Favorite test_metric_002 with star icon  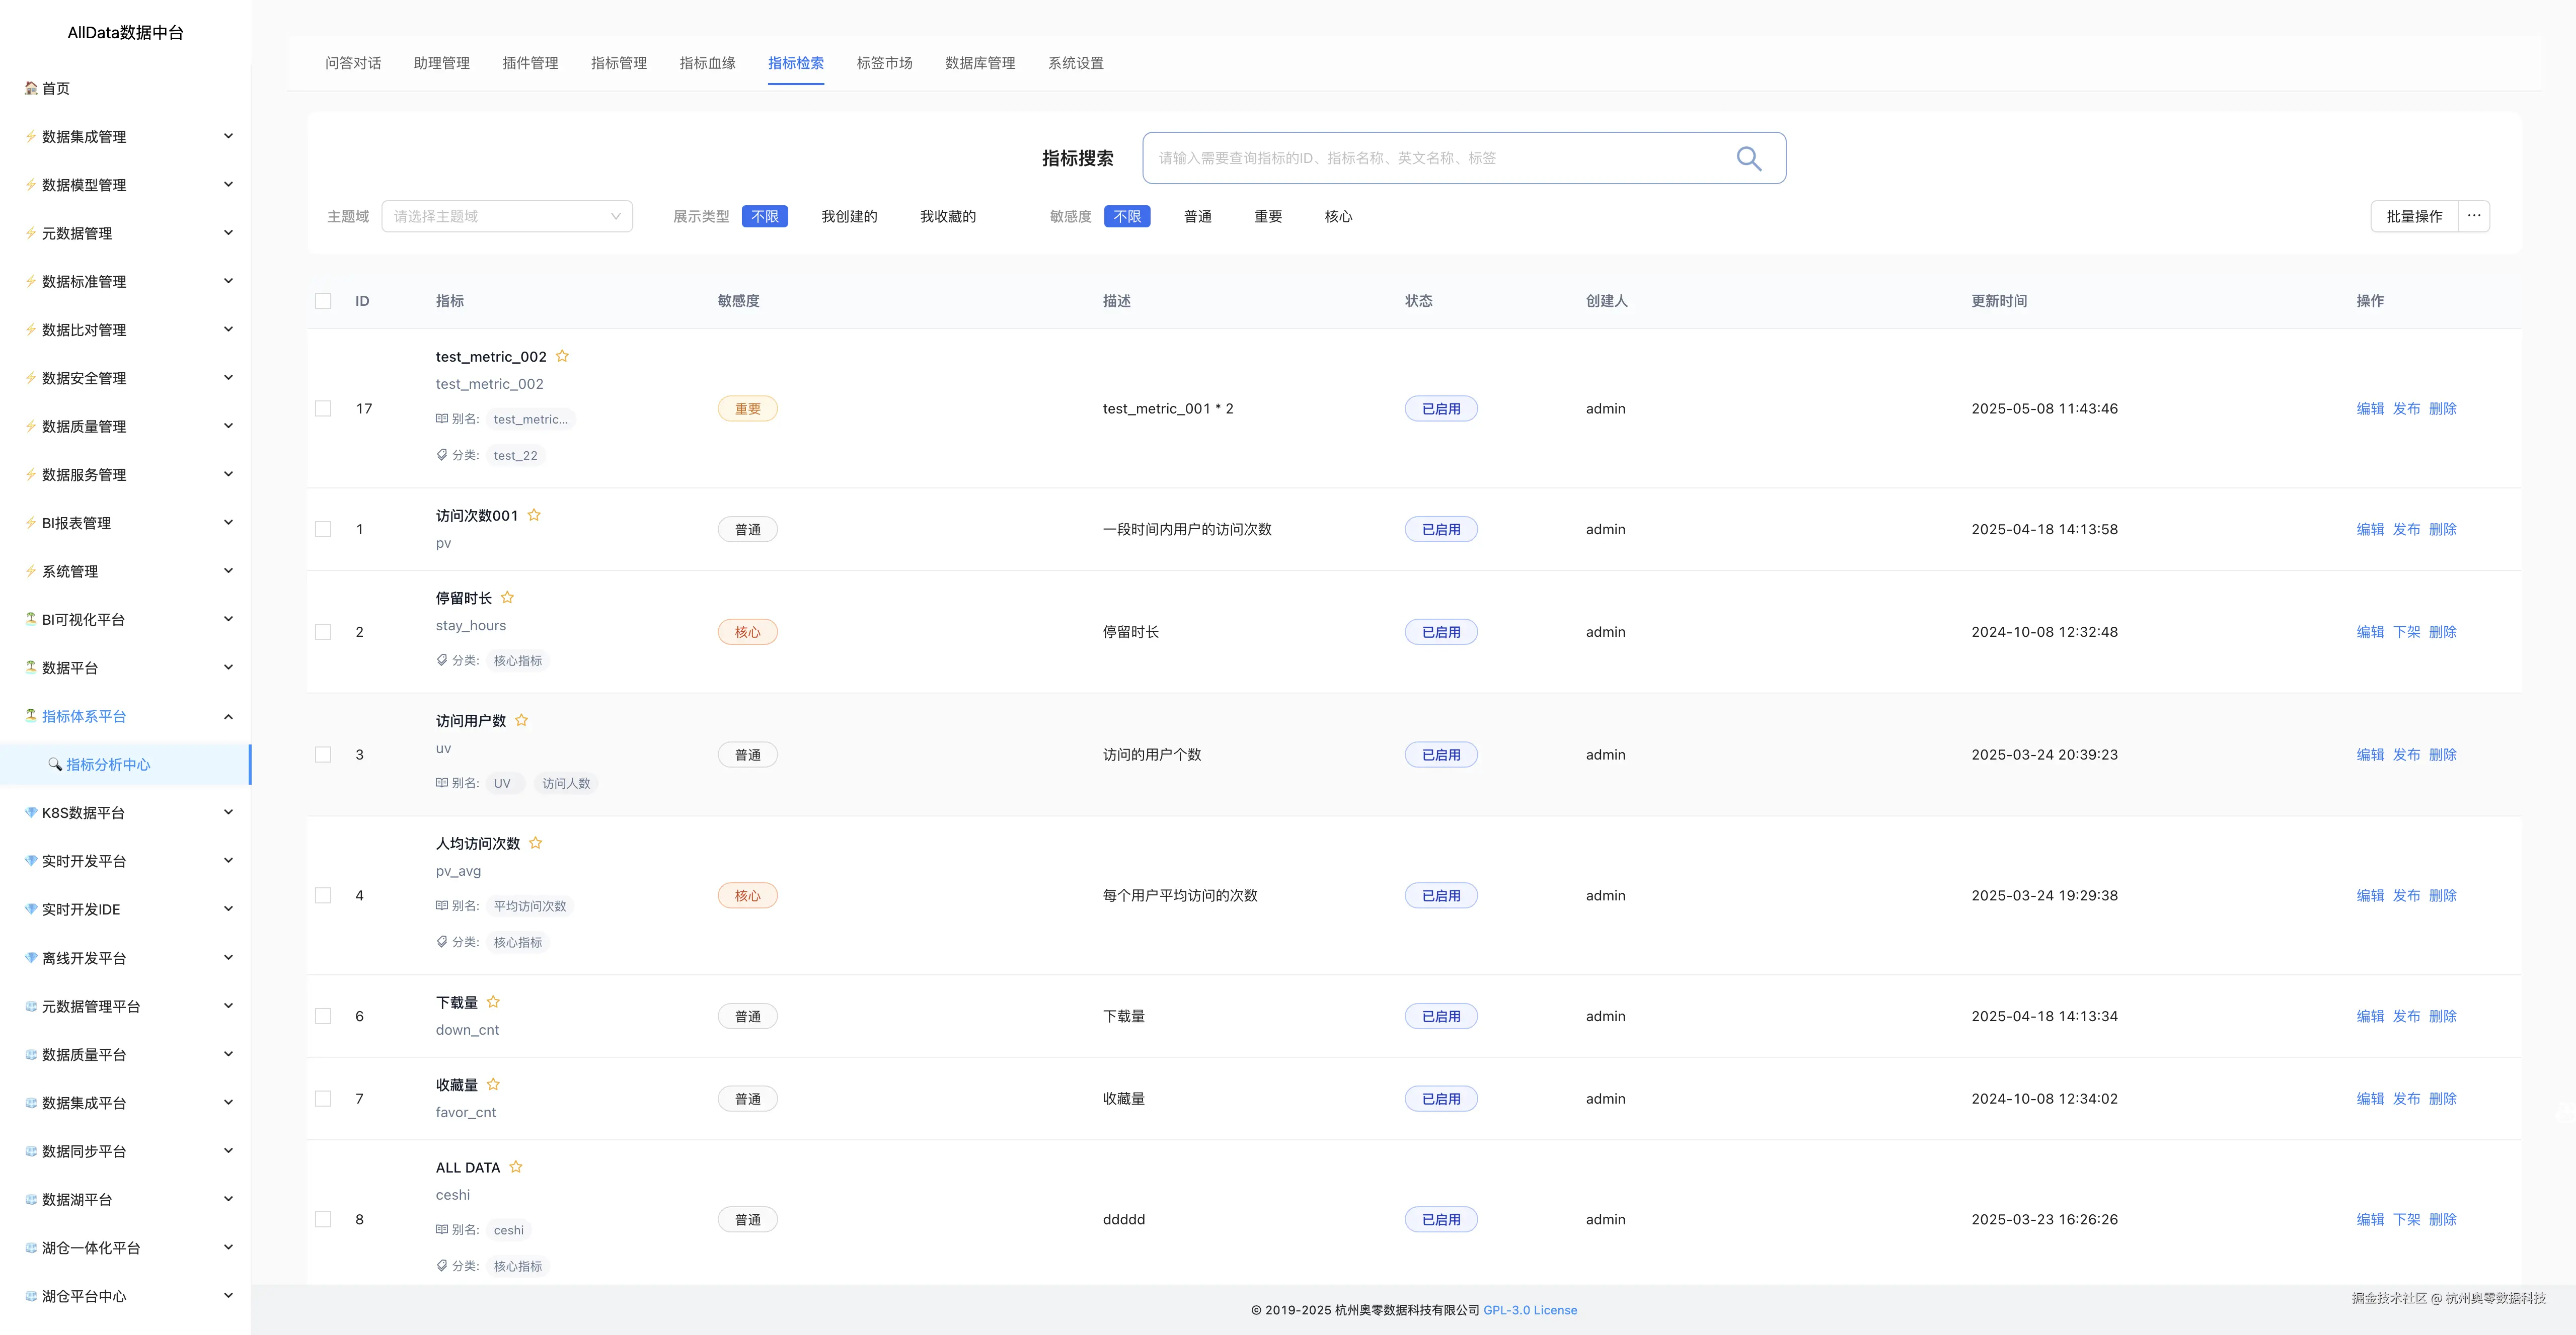point(562,356)
